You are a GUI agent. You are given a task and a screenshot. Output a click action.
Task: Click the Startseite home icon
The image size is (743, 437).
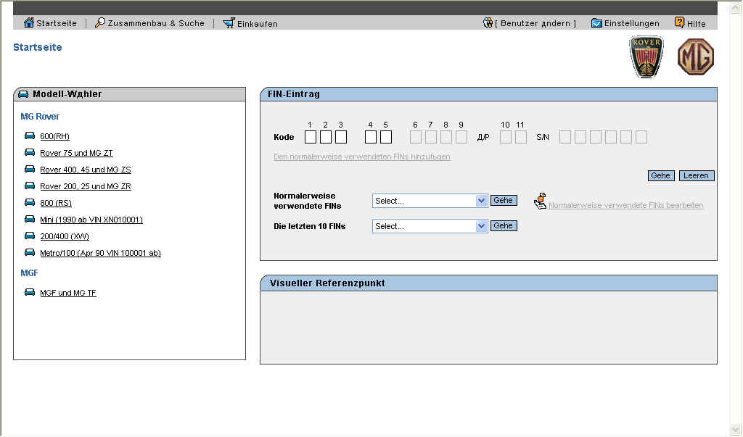[29, 22]
